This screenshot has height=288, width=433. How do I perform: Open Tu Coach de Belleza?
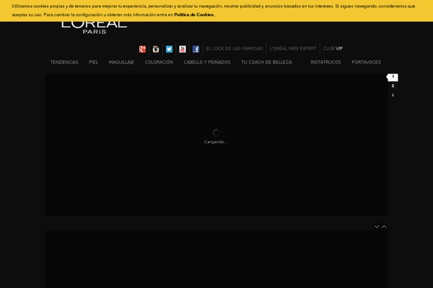pos(266,63)
